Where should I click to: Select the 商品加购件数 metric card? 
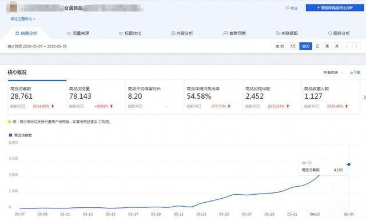pyautogui.click(x=272, y=97)
